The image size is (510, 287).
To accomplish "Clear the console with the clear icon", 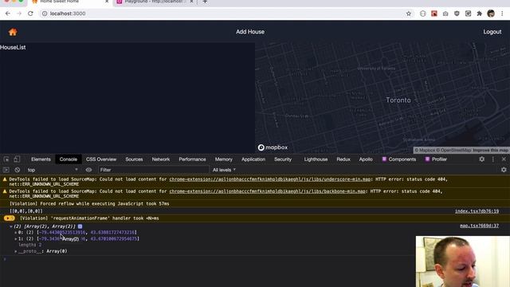I will (x=18, y=170).
